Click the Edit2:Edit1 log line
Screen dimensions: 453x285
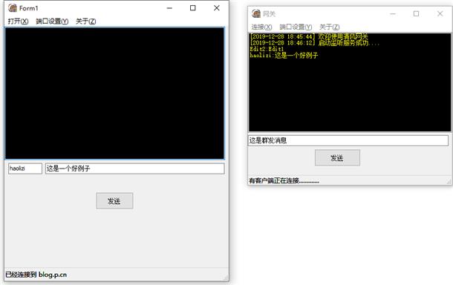tap(267, 49)
